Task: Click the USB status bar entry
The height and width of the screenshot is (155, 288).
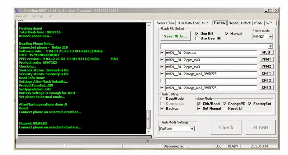Action: (218, 146)
